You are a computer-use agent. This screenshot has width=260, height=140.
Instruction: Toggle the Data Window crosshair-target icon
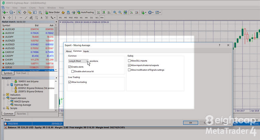click(25, 12)
